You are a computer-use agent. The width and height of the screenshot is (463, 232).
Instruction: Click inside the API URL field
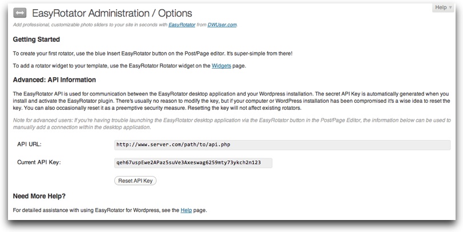click(x=283, y=145)
